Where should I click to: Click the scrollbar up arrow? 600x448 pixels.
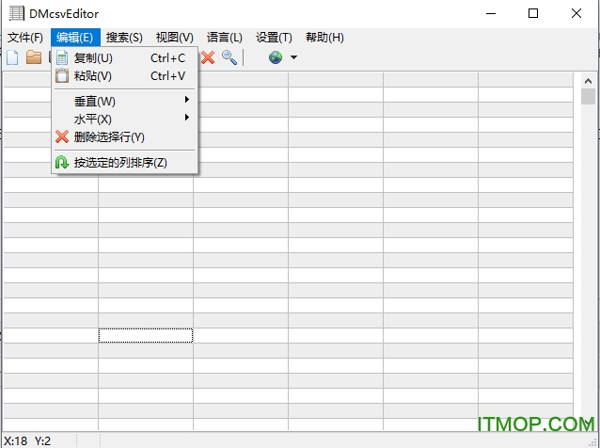tap(588, 81)
